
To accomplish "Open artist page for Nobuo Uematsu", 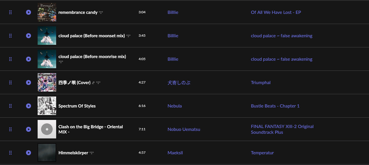I will [x=184, y=129].
